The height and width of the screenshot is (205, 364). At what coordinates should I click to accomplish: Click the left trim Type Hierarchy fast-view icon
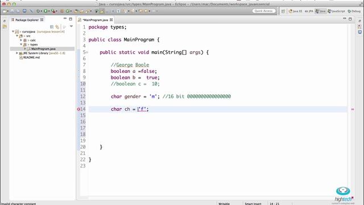(x=5, y=27)
